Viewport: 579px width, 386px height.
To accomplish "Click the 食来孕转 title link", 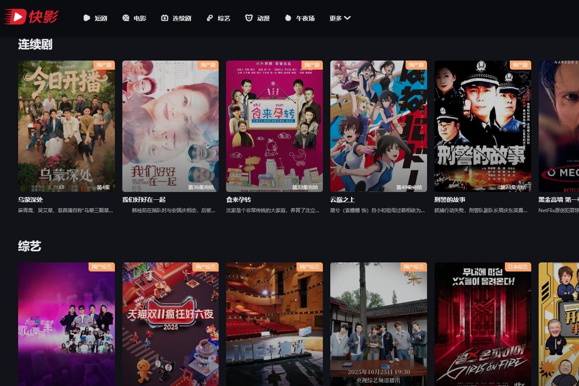I will tap(238, 200).
